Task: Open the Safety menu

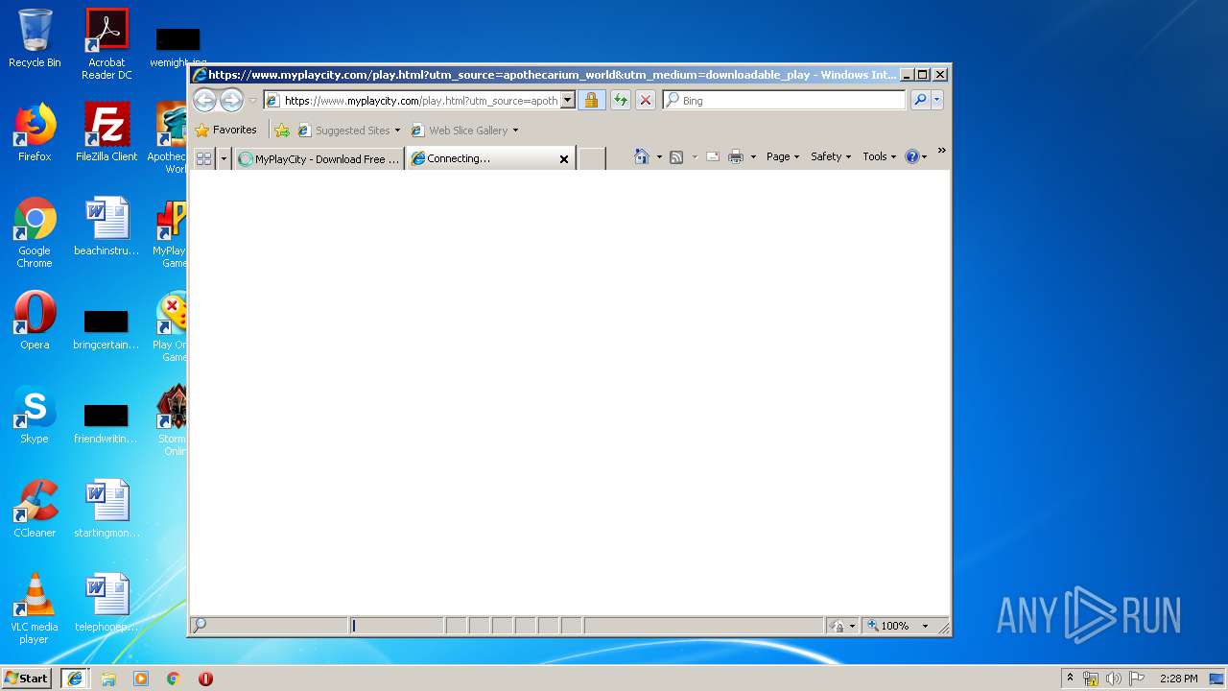Action: 831,156
